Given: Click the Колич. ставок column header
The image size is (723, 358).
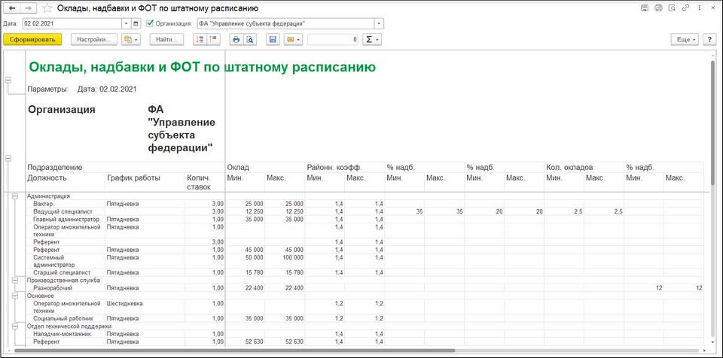Looking at the screenshot, I should tap(205, 182).
